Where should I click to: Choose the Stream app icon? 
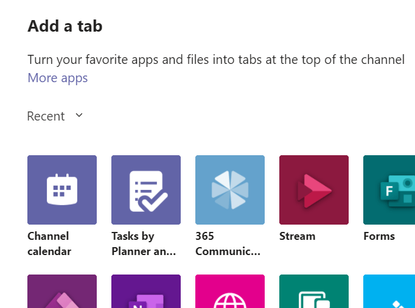pos(314,190)
